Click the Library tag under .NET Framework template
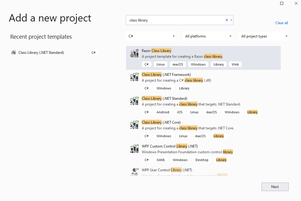 click(x=184, y=88)
